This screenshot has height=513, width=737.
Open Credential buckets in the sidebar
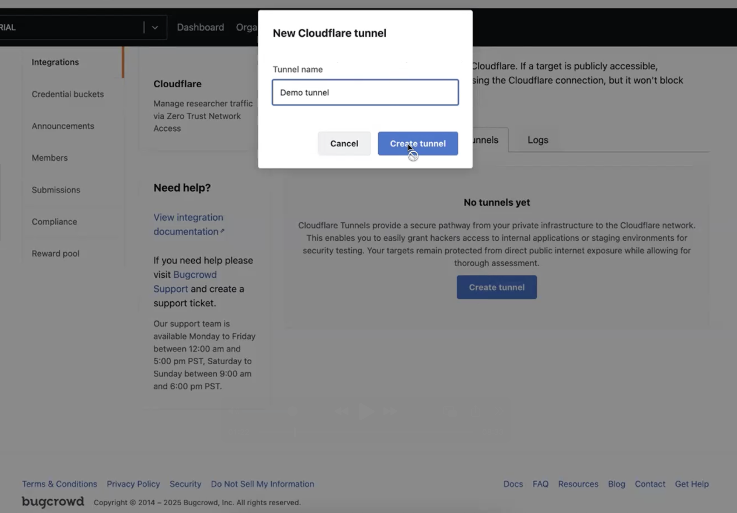[x=68, y=94]
